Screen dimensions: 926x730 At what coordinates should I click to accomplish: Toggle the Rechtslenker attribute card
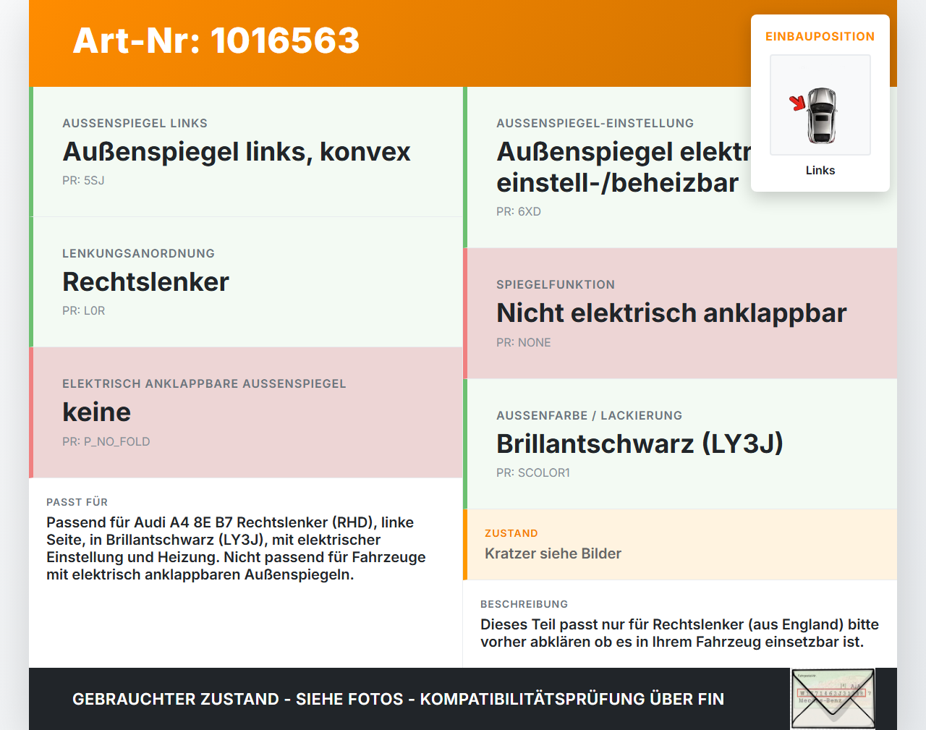246,282
